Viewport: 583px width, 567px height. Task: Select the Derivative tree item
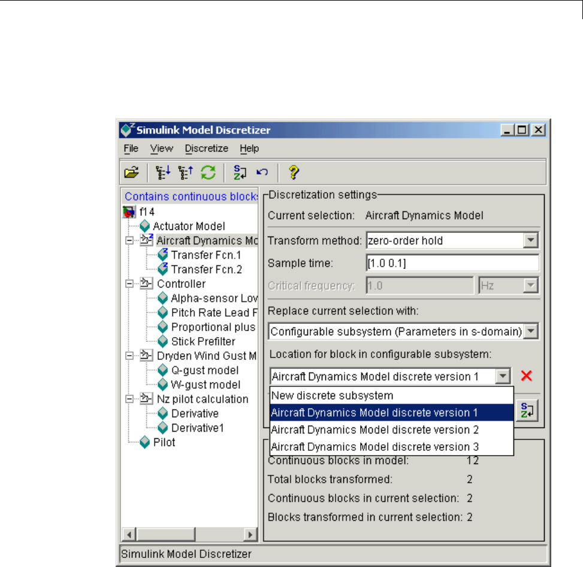pyautogui.click(x=195, y=414)
